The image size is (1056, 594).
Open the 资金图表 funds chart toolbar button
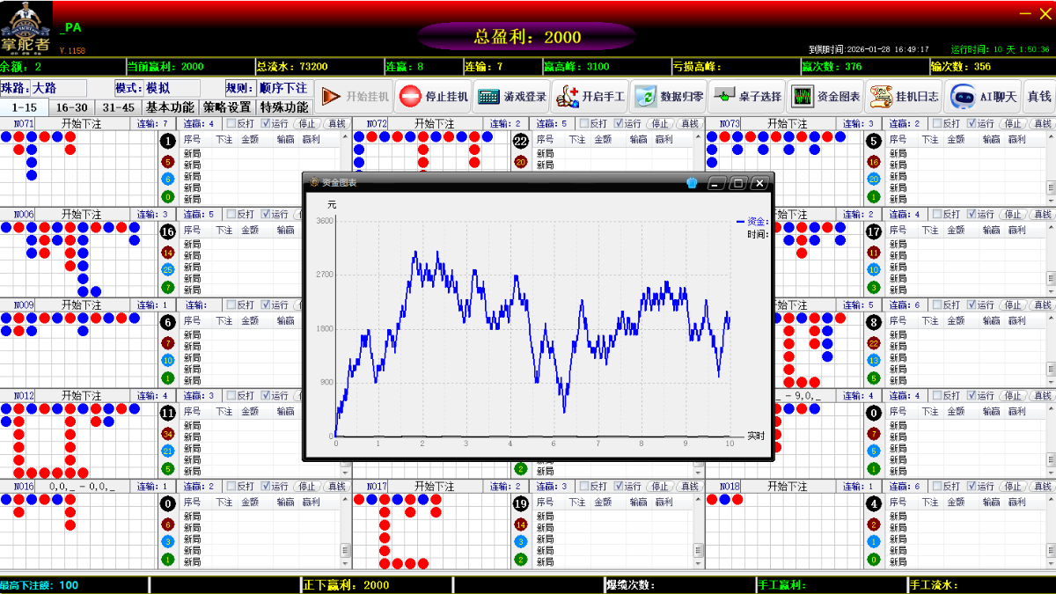(825, 97)
